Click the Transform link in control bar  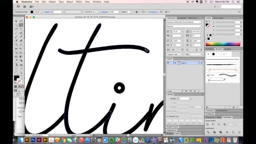[153, 12]
